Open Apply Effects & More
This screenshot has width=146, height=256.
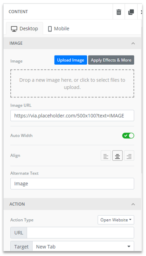(111, 60)
